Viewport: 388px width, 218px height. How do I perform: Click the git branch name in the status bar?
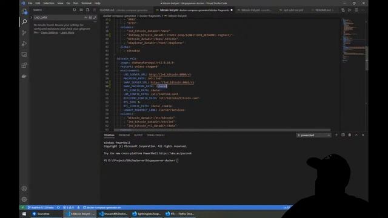click(x=41, y=207)
